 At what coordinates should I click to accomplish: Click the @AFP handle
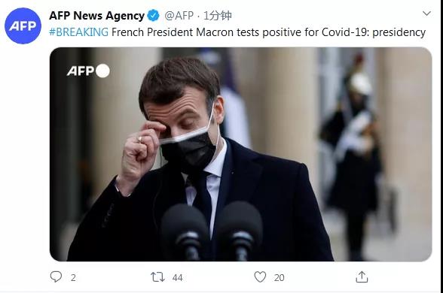179,16
